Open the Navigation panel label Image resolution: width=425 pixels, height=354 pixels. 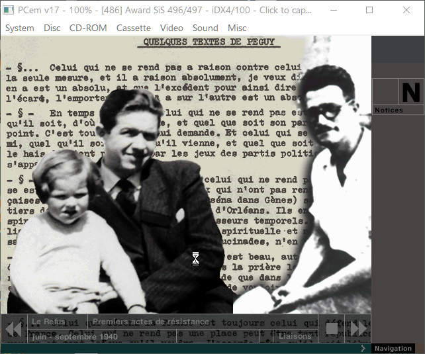[393, 348]
